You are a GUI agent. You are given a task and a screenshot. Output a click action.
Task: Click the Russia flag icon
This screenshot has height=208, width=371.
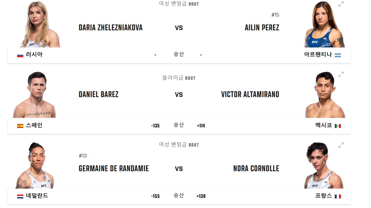[20, 54]
